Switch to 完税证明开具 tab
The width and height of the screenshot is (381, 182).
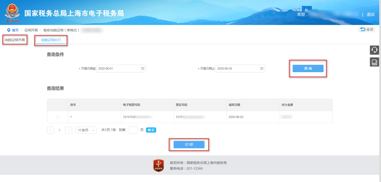[x=15, y=40]
